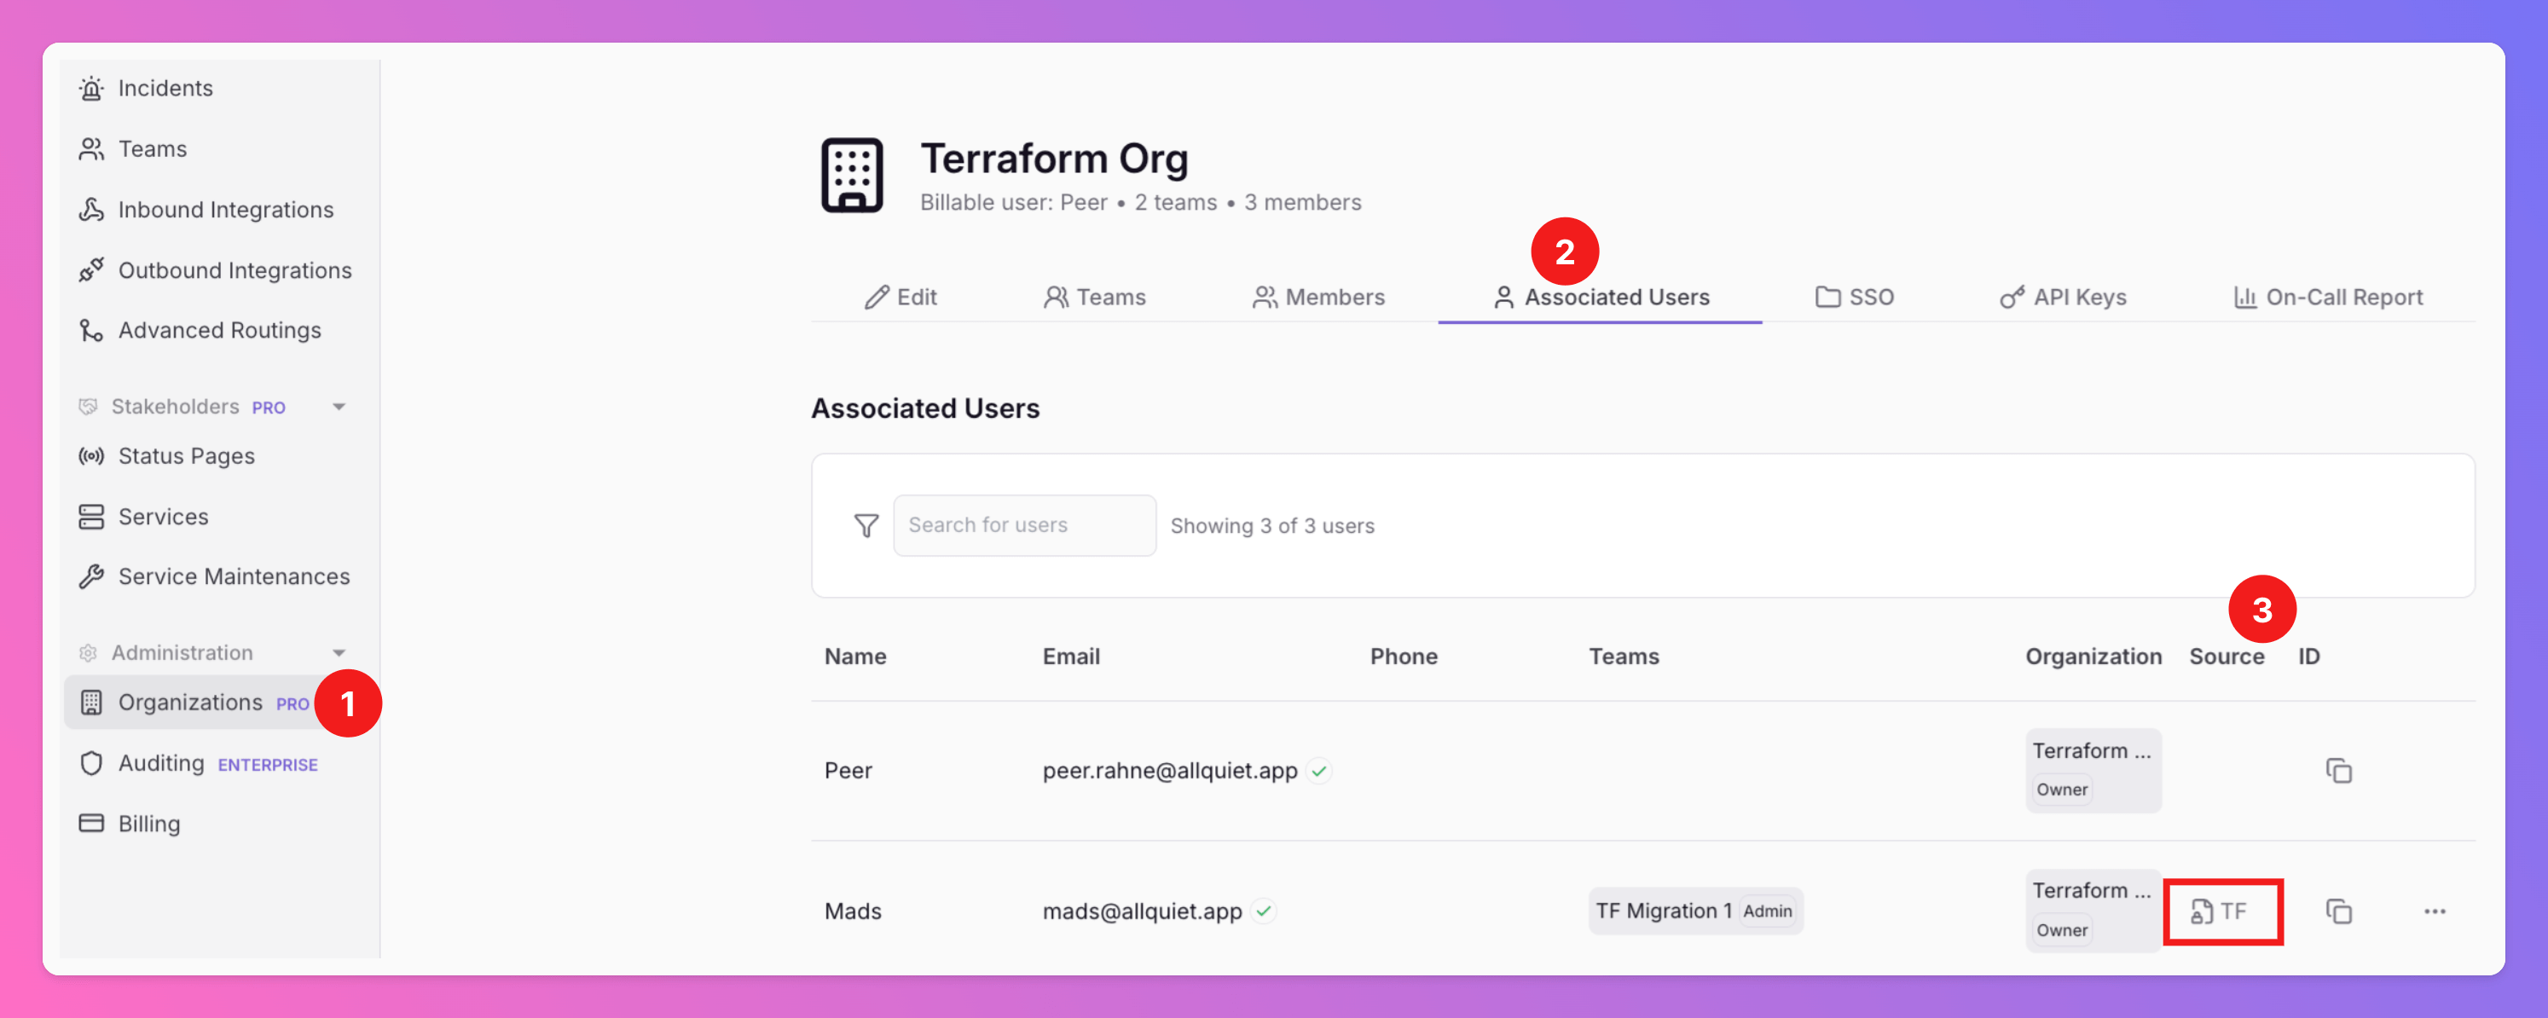Open the more options menu for Mads
This screenshot has height=1018, width=2548.
click(x=2435, y=911)
